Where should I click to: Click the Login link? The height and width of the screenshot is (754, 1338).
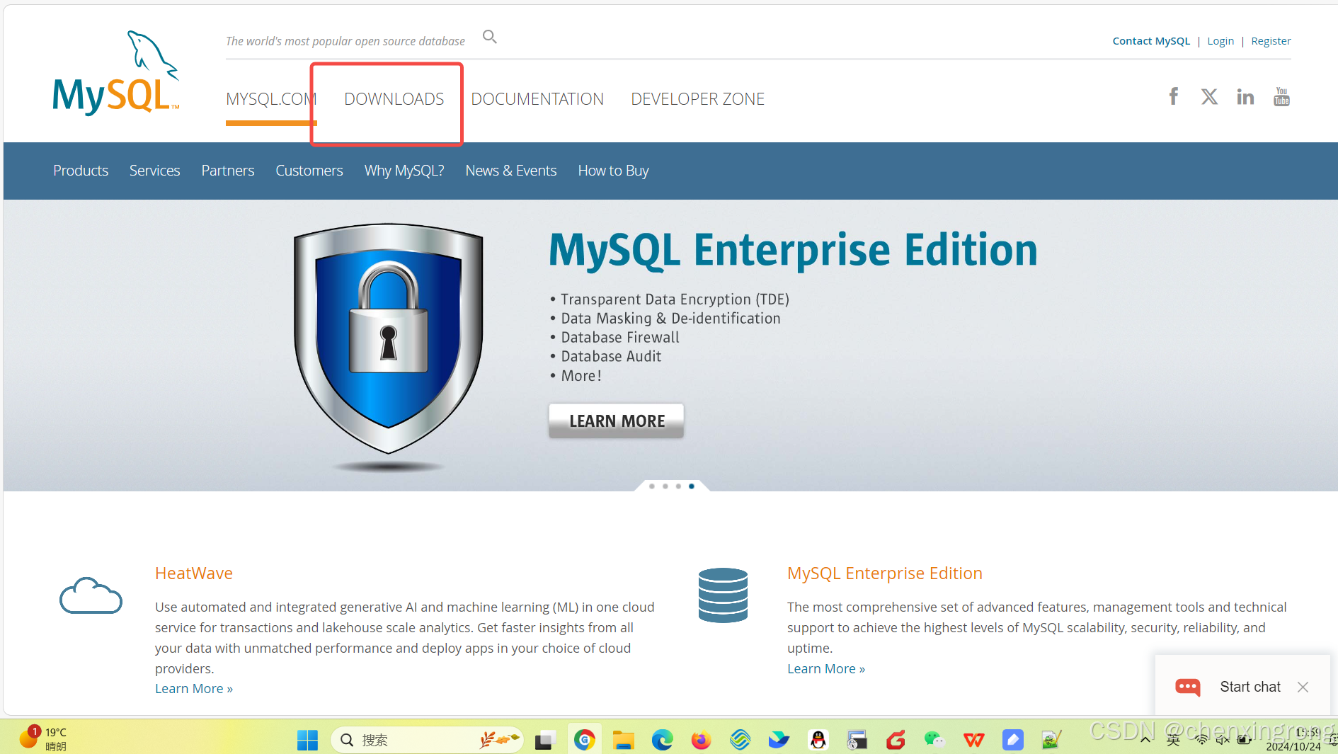coord(1220,41)
